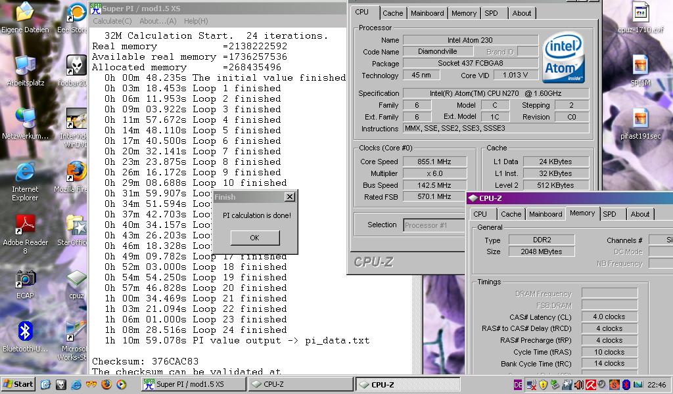The width and height of the screenshot is (673, 394).
Task: Click Bus Speed 142.5 MHz value
Action: coord(434,185)
